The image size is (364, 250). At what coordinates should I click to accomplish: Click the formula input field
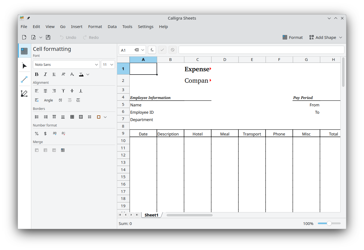261,50
